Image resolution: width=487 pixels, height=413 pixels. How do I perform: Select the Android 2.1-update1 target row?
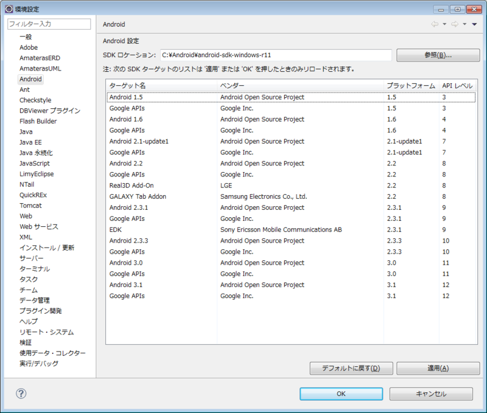tap(291, 142)
